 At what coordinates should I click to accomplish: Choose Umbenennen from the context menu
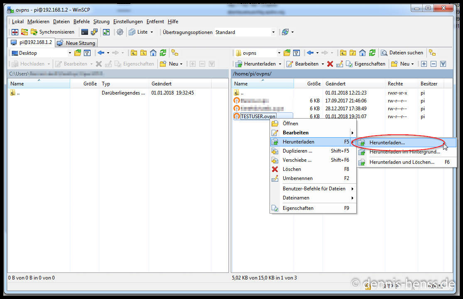313,178
